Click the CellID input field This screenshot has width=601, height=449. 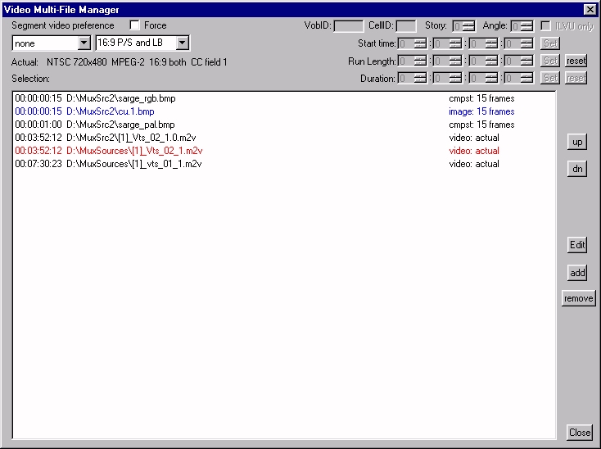coord(405,26)
